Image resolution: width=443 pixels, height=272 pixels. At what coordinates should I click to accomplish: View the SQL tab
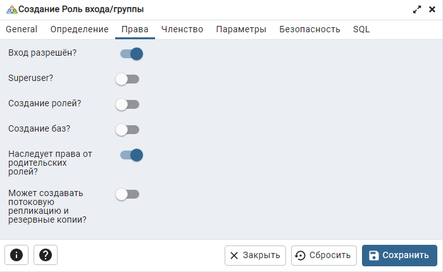(x=361, y=29)
